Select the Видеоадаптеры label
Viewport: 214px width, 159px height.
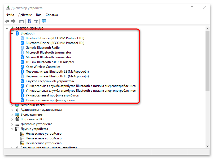32,114
